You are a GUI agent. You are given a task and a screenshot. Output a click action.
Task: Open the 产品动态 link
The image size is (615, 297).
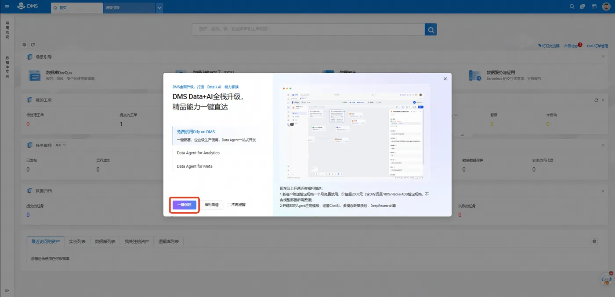pyautogui.click(x=571, y=46)
